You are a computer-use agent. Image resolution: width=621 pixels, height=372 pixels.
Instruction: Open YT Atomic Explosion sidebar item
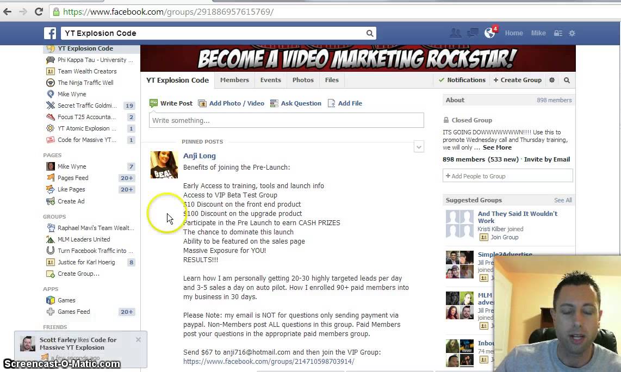[87, 128]
